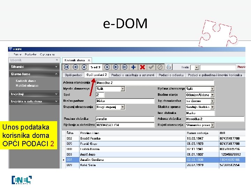Expand Izvješća o radu doma section
This screenshot has height=188, width=251.
[34, 101]
